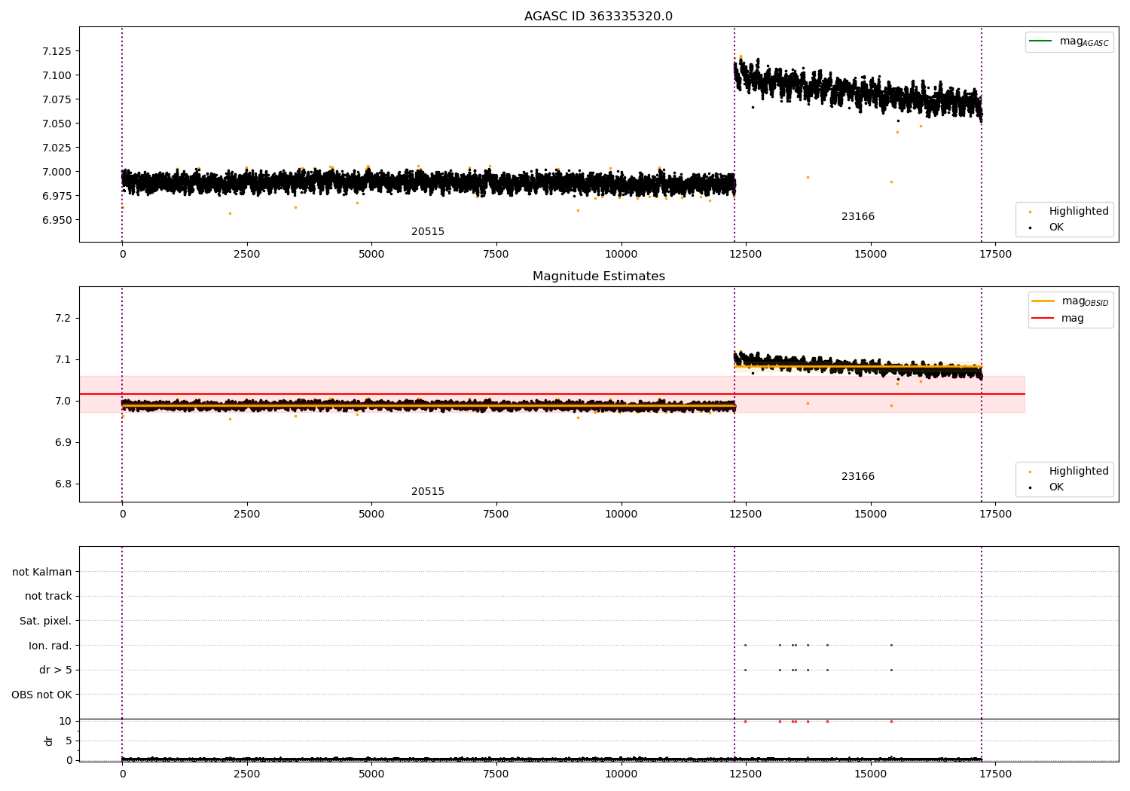1130x791 pixels.
Task: Click the "dr > 5" row label
Action: tap(56, 670)
